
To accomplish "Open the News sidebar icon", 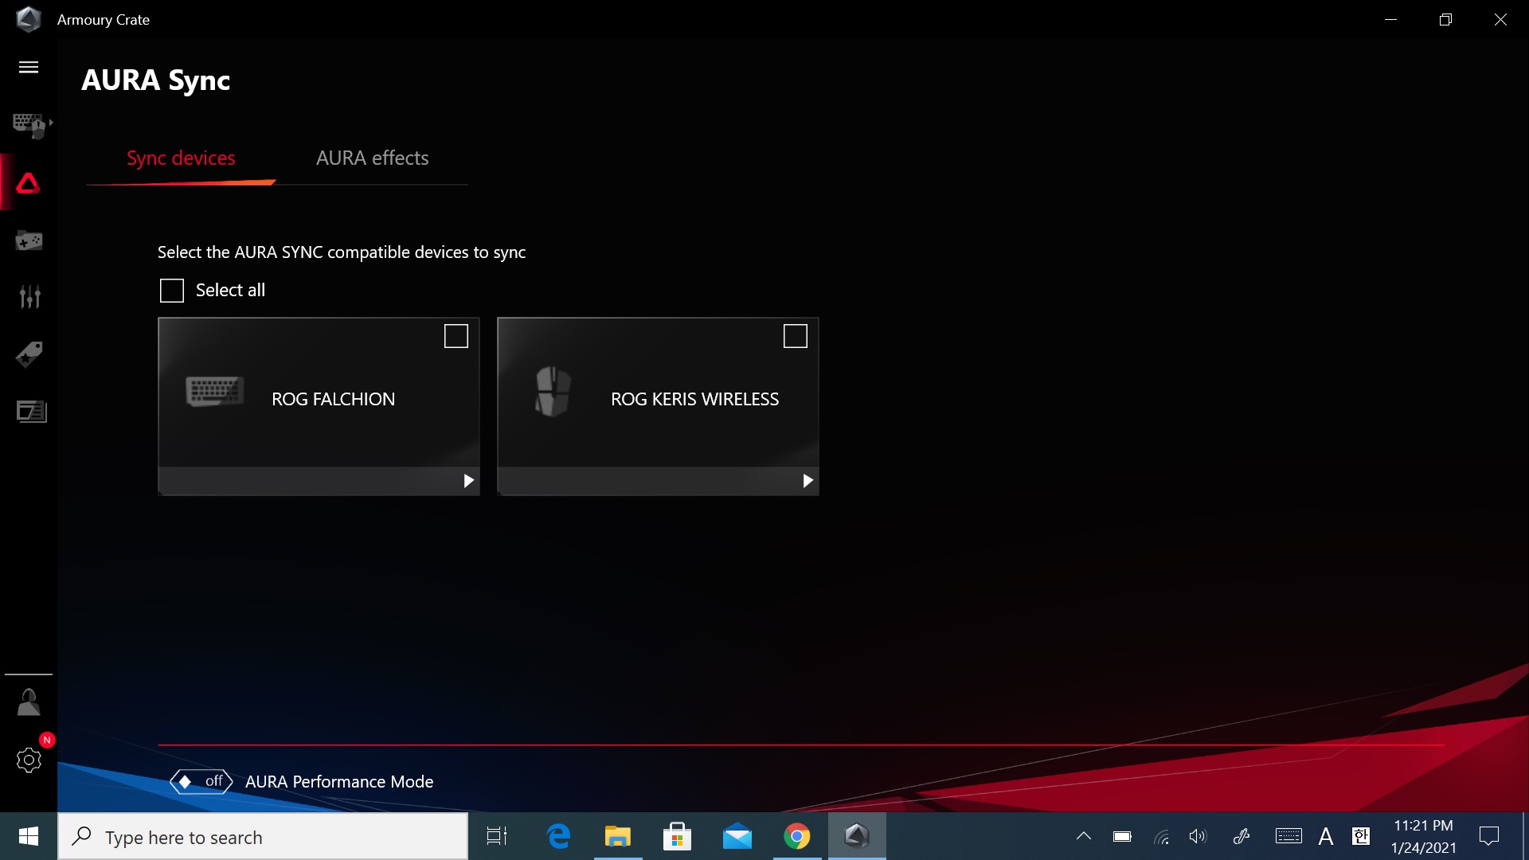I will click(x=31, y=411).
